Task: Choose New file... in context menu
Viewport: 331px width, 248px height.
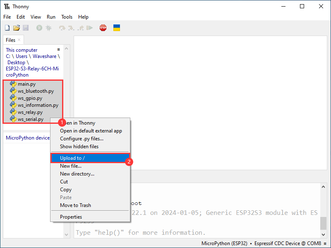Action: click(x=90, y=166)
